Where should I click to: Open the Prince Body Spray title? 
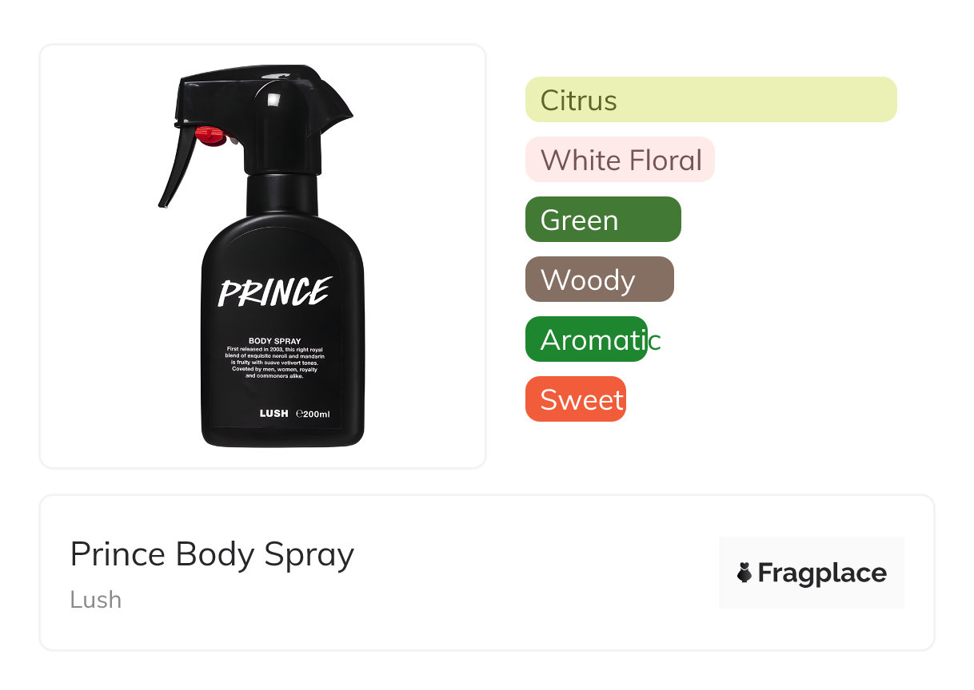point(212,554)
